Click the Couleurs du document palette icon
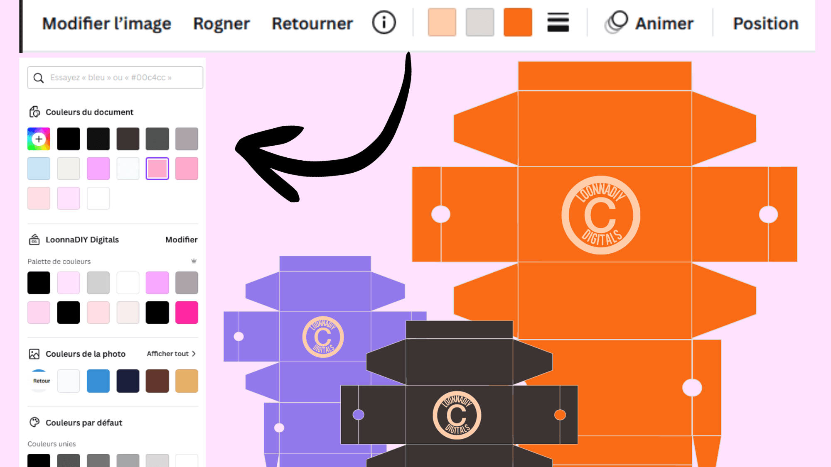This screenshot has height=467, width=831. coord(34,112)
